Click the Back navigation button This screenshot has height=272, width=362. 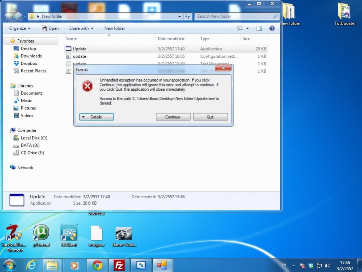[8, 16]
